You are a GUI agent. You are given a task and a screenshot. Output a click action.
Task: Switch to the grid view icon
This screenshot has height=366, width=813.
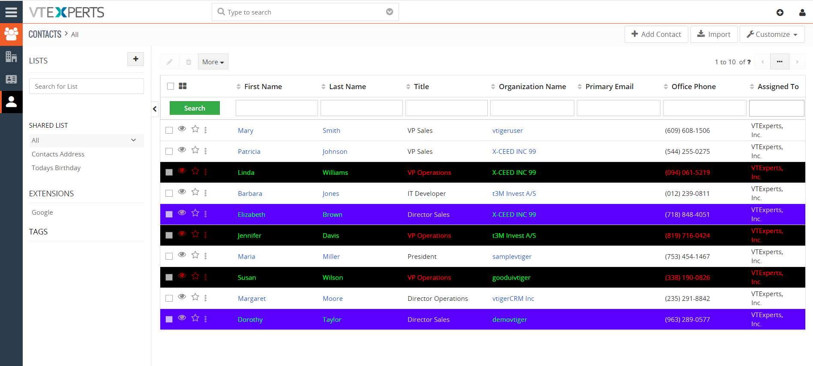click(183, 86)
